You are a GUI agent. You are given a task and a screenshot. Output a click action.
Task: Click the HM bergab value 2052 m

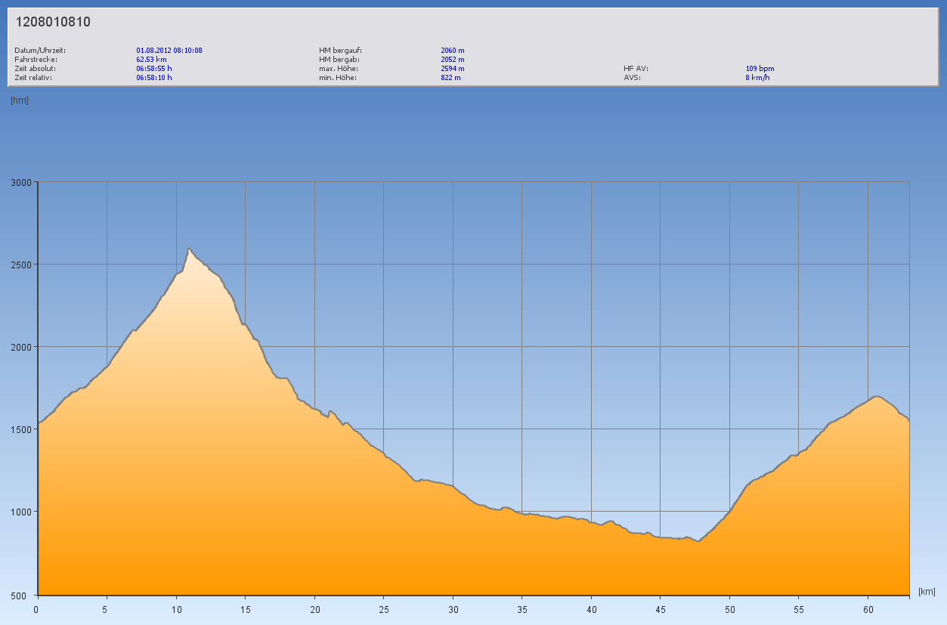452,60
